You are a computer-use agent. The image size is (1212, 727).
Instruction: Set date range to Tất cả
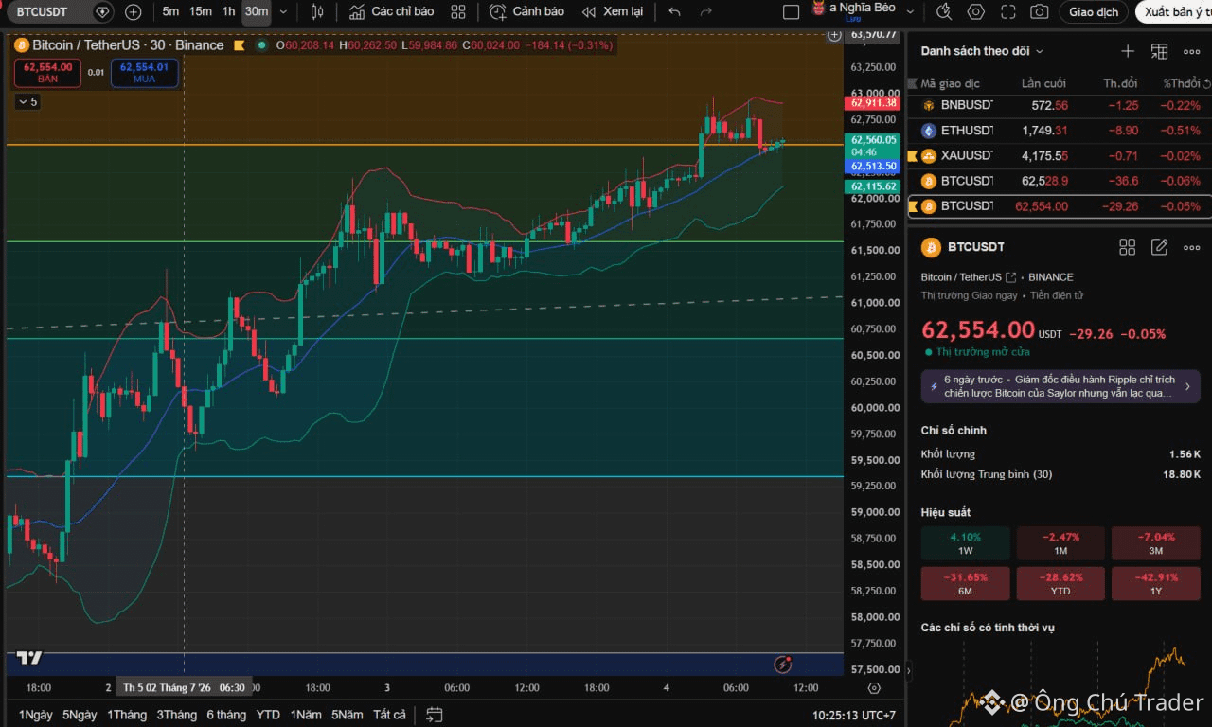[389, 715]
